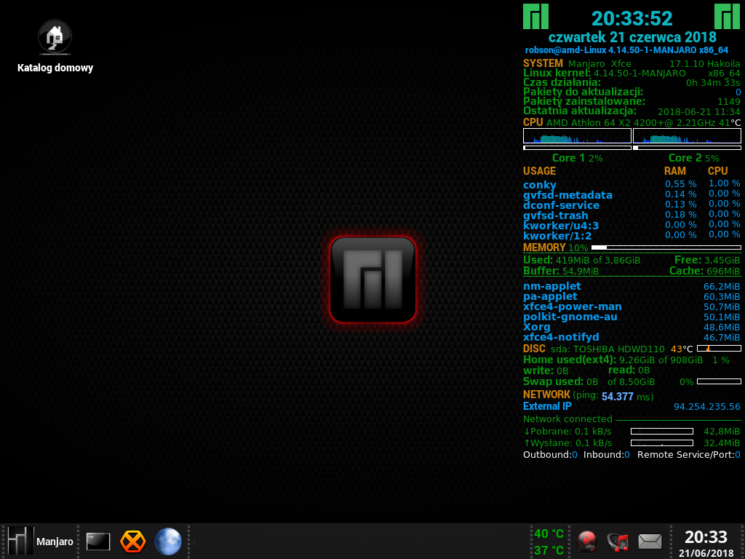The image size is (745, 559).
Task: Click the right Manjaro logo in conky header
Action: click(727, 17)
